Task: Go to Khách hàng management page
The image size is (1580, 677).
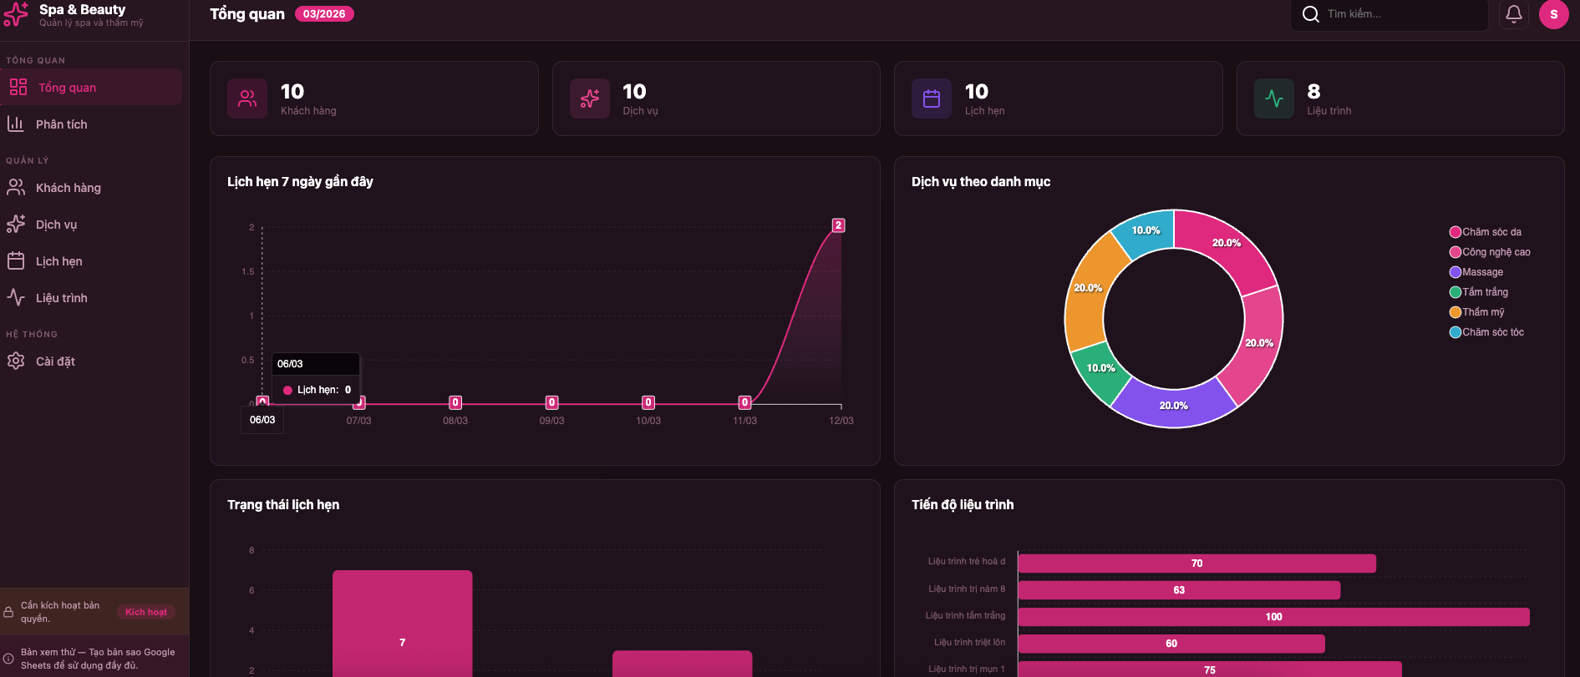Action: coord(68,188)
